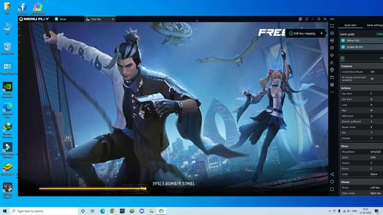Viewport: 383px width, 215px height.
Task: Click the game loading progress bar
Action: pyautogui.click(x=93, y=189)
